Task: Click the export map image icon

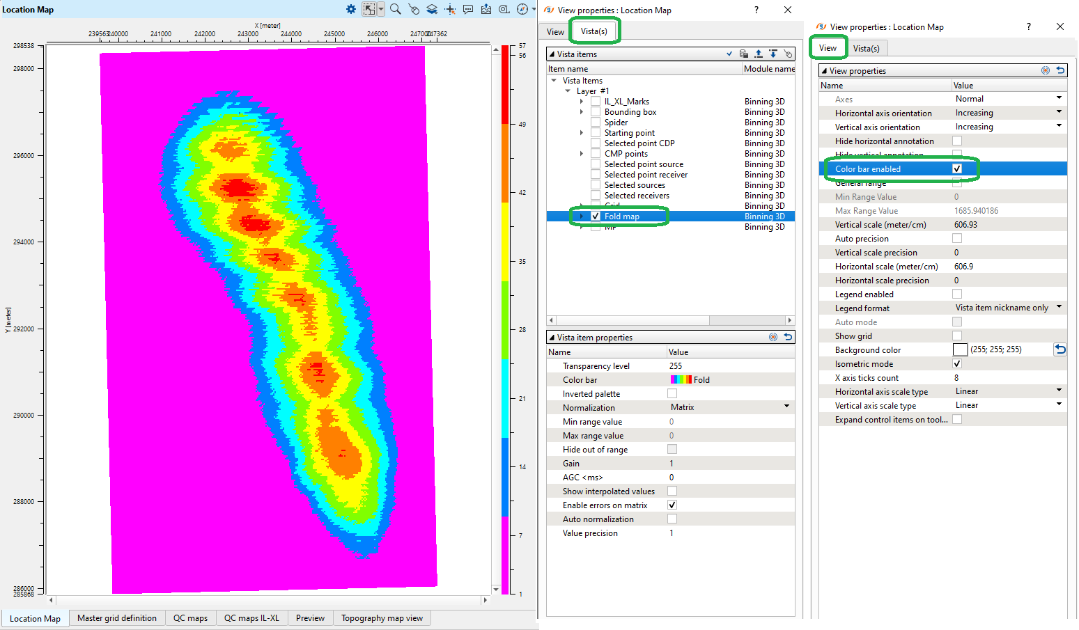Action: point(486,9)
